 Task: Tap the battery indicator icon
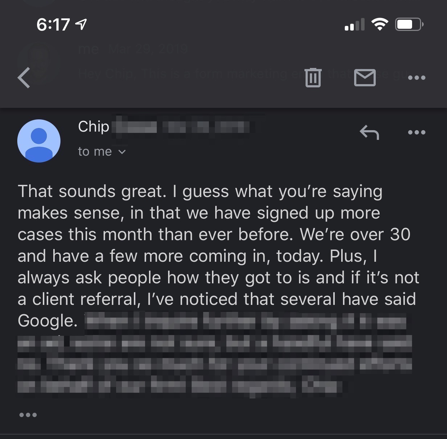409,24
